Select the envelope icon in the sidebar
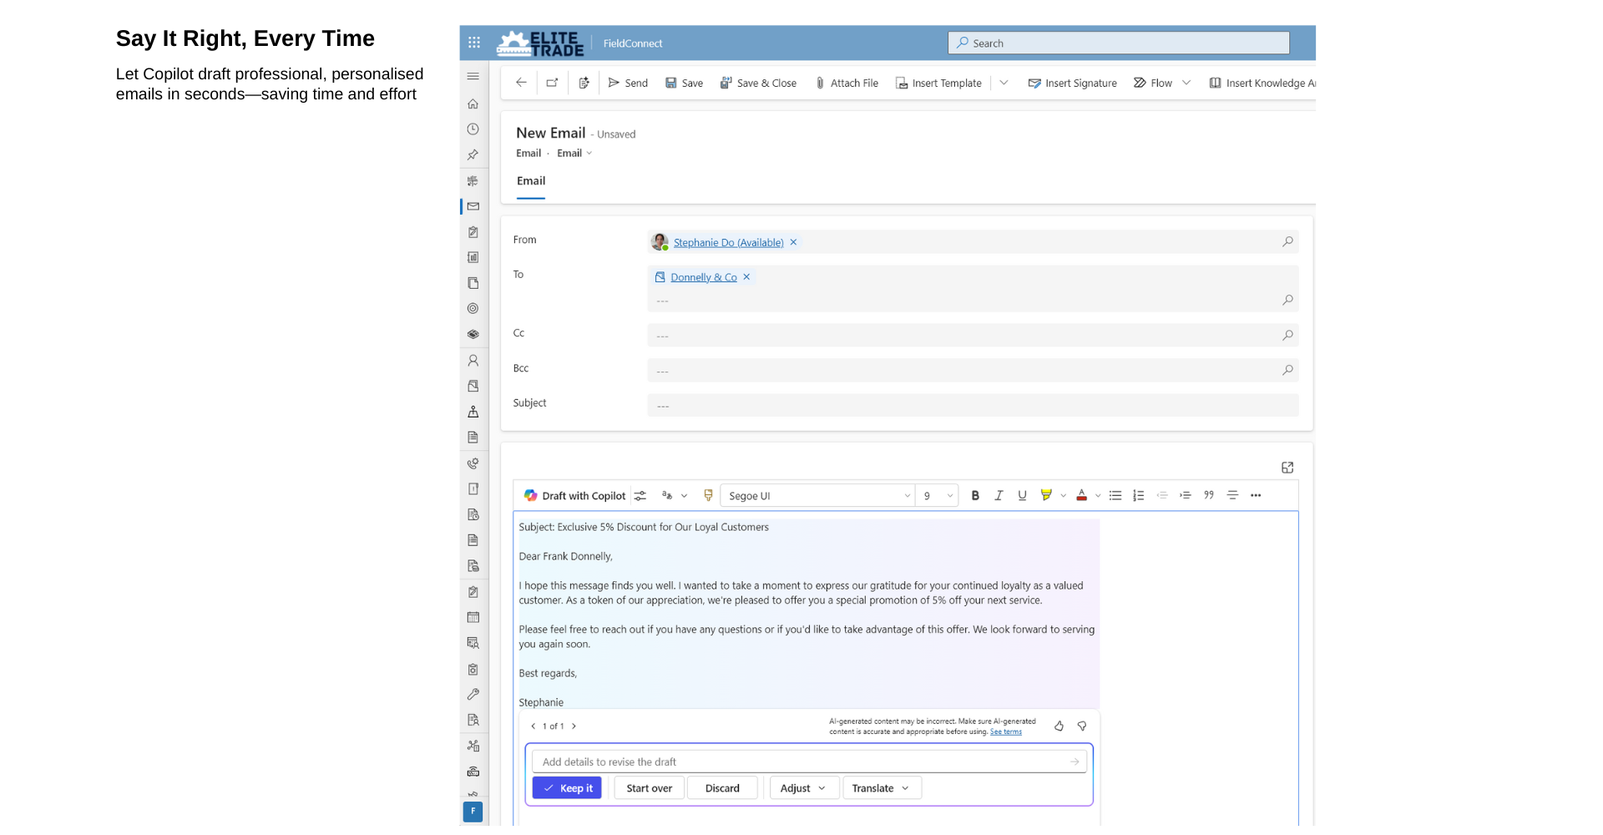 pos(473,206)
